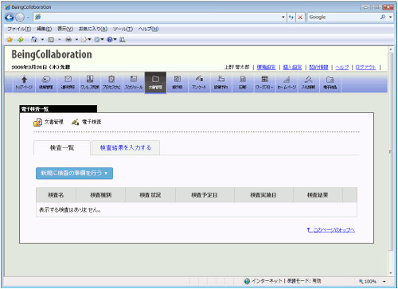The width and height of the screenshot is (398, 289).
Task: Switch to the 検査結果を入力する tab
Action: pos(126,148)
